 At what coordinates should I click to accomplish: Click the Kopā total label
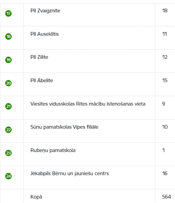tap(36, 197)
